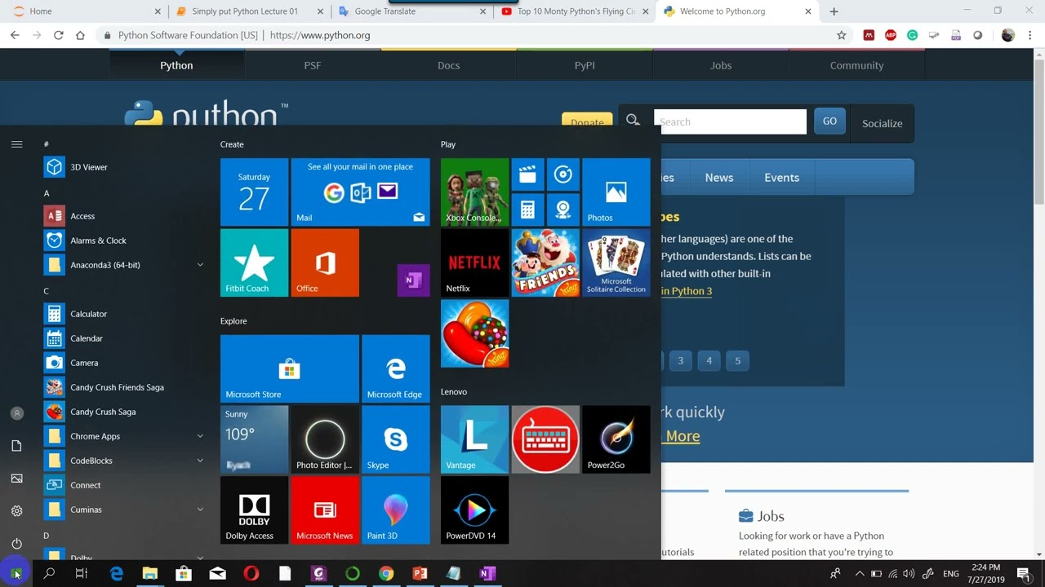Viewport: 1045px width, 587px height.
Task: Open the Pictures shortcut in Start rail
Action: 16,479
